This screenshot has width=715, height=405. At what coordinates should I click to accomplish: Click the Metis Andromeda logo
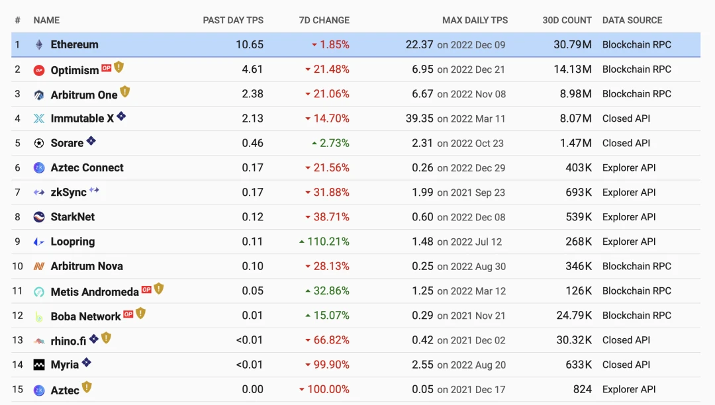point(39,292)
